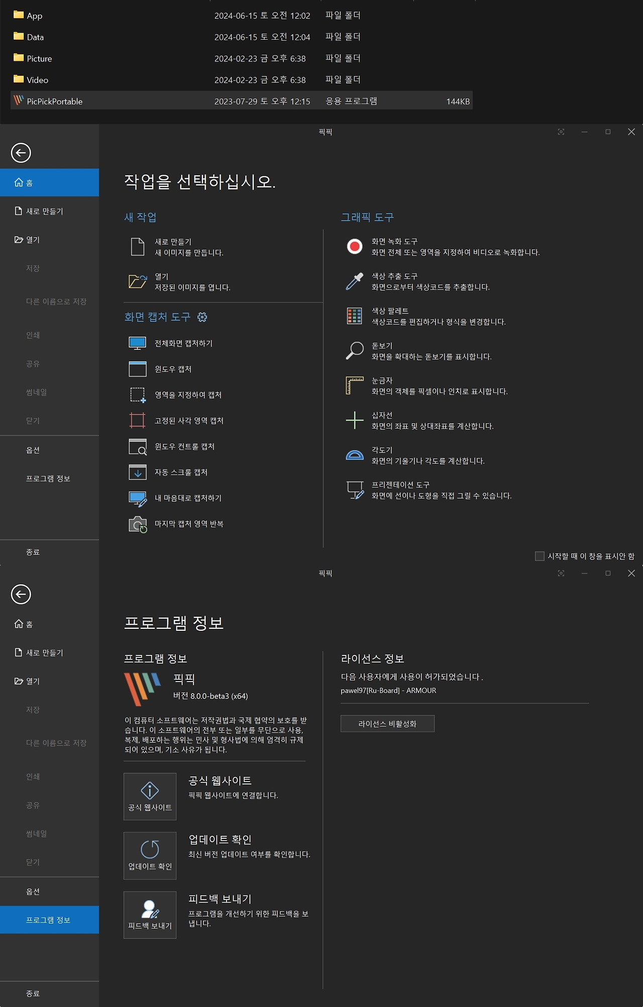
Task: Open capture settings gear next to 화면 캡처 도구
Action: coord(202,317)
